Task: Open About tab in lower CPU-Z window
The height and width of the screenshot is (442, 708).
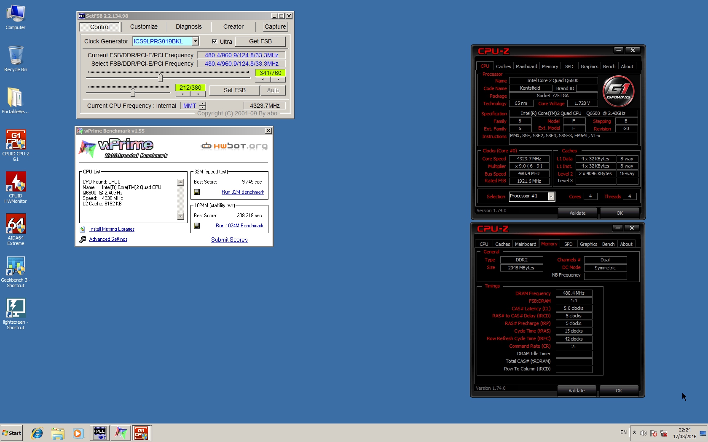Action: (x=626, y=244)
